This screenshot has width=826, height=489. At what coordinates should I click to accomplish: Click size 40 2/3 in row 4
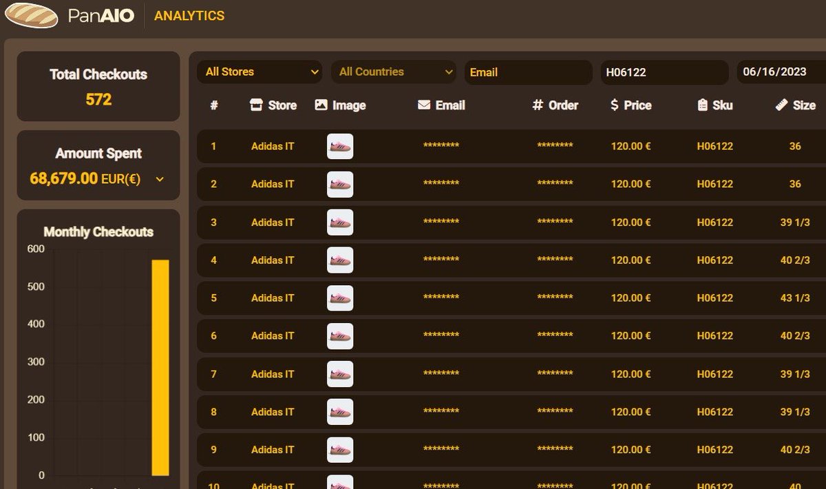[x=795, y=260]
